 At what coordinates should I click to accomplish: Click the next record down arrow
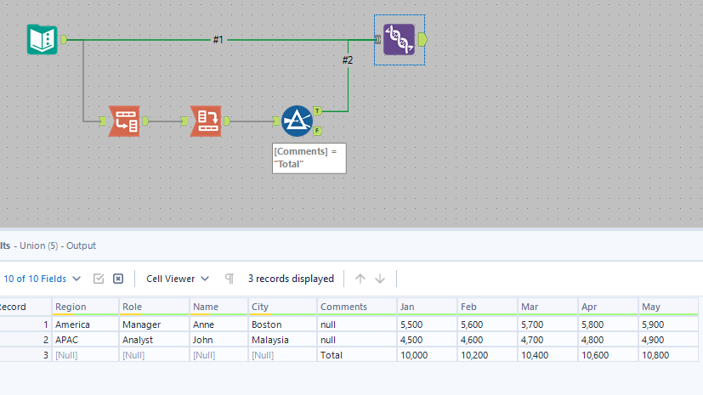coord(380,279)
